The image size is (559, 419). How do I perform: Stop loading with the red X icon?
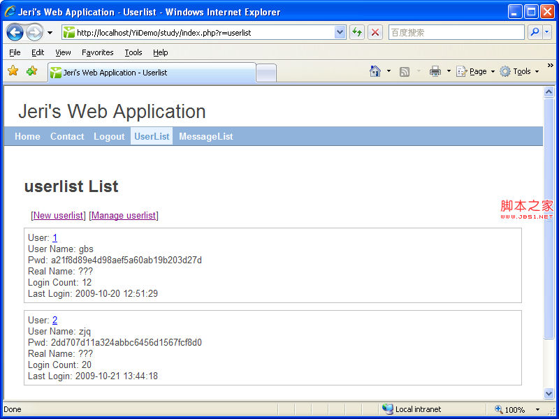(x=375, y=33)
